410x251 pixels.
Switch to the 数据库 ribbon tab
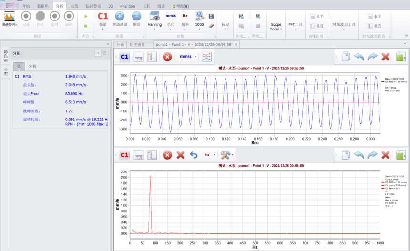pos(42,6)
